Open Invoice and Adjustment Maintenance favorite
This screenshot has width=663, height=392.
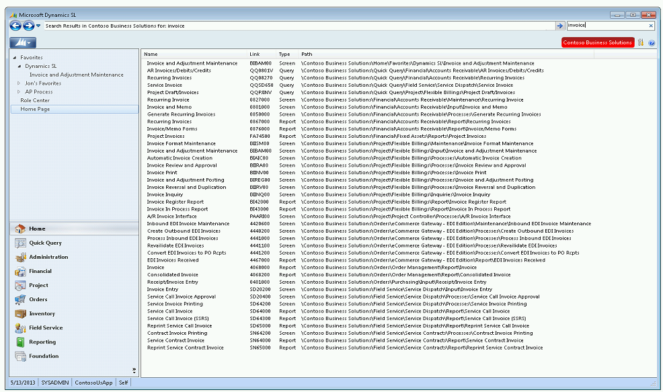(x=77, y=75)
